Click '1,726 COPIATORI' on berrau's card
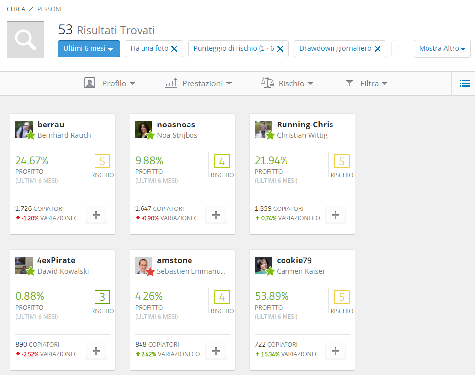 (x=40, y=208)
